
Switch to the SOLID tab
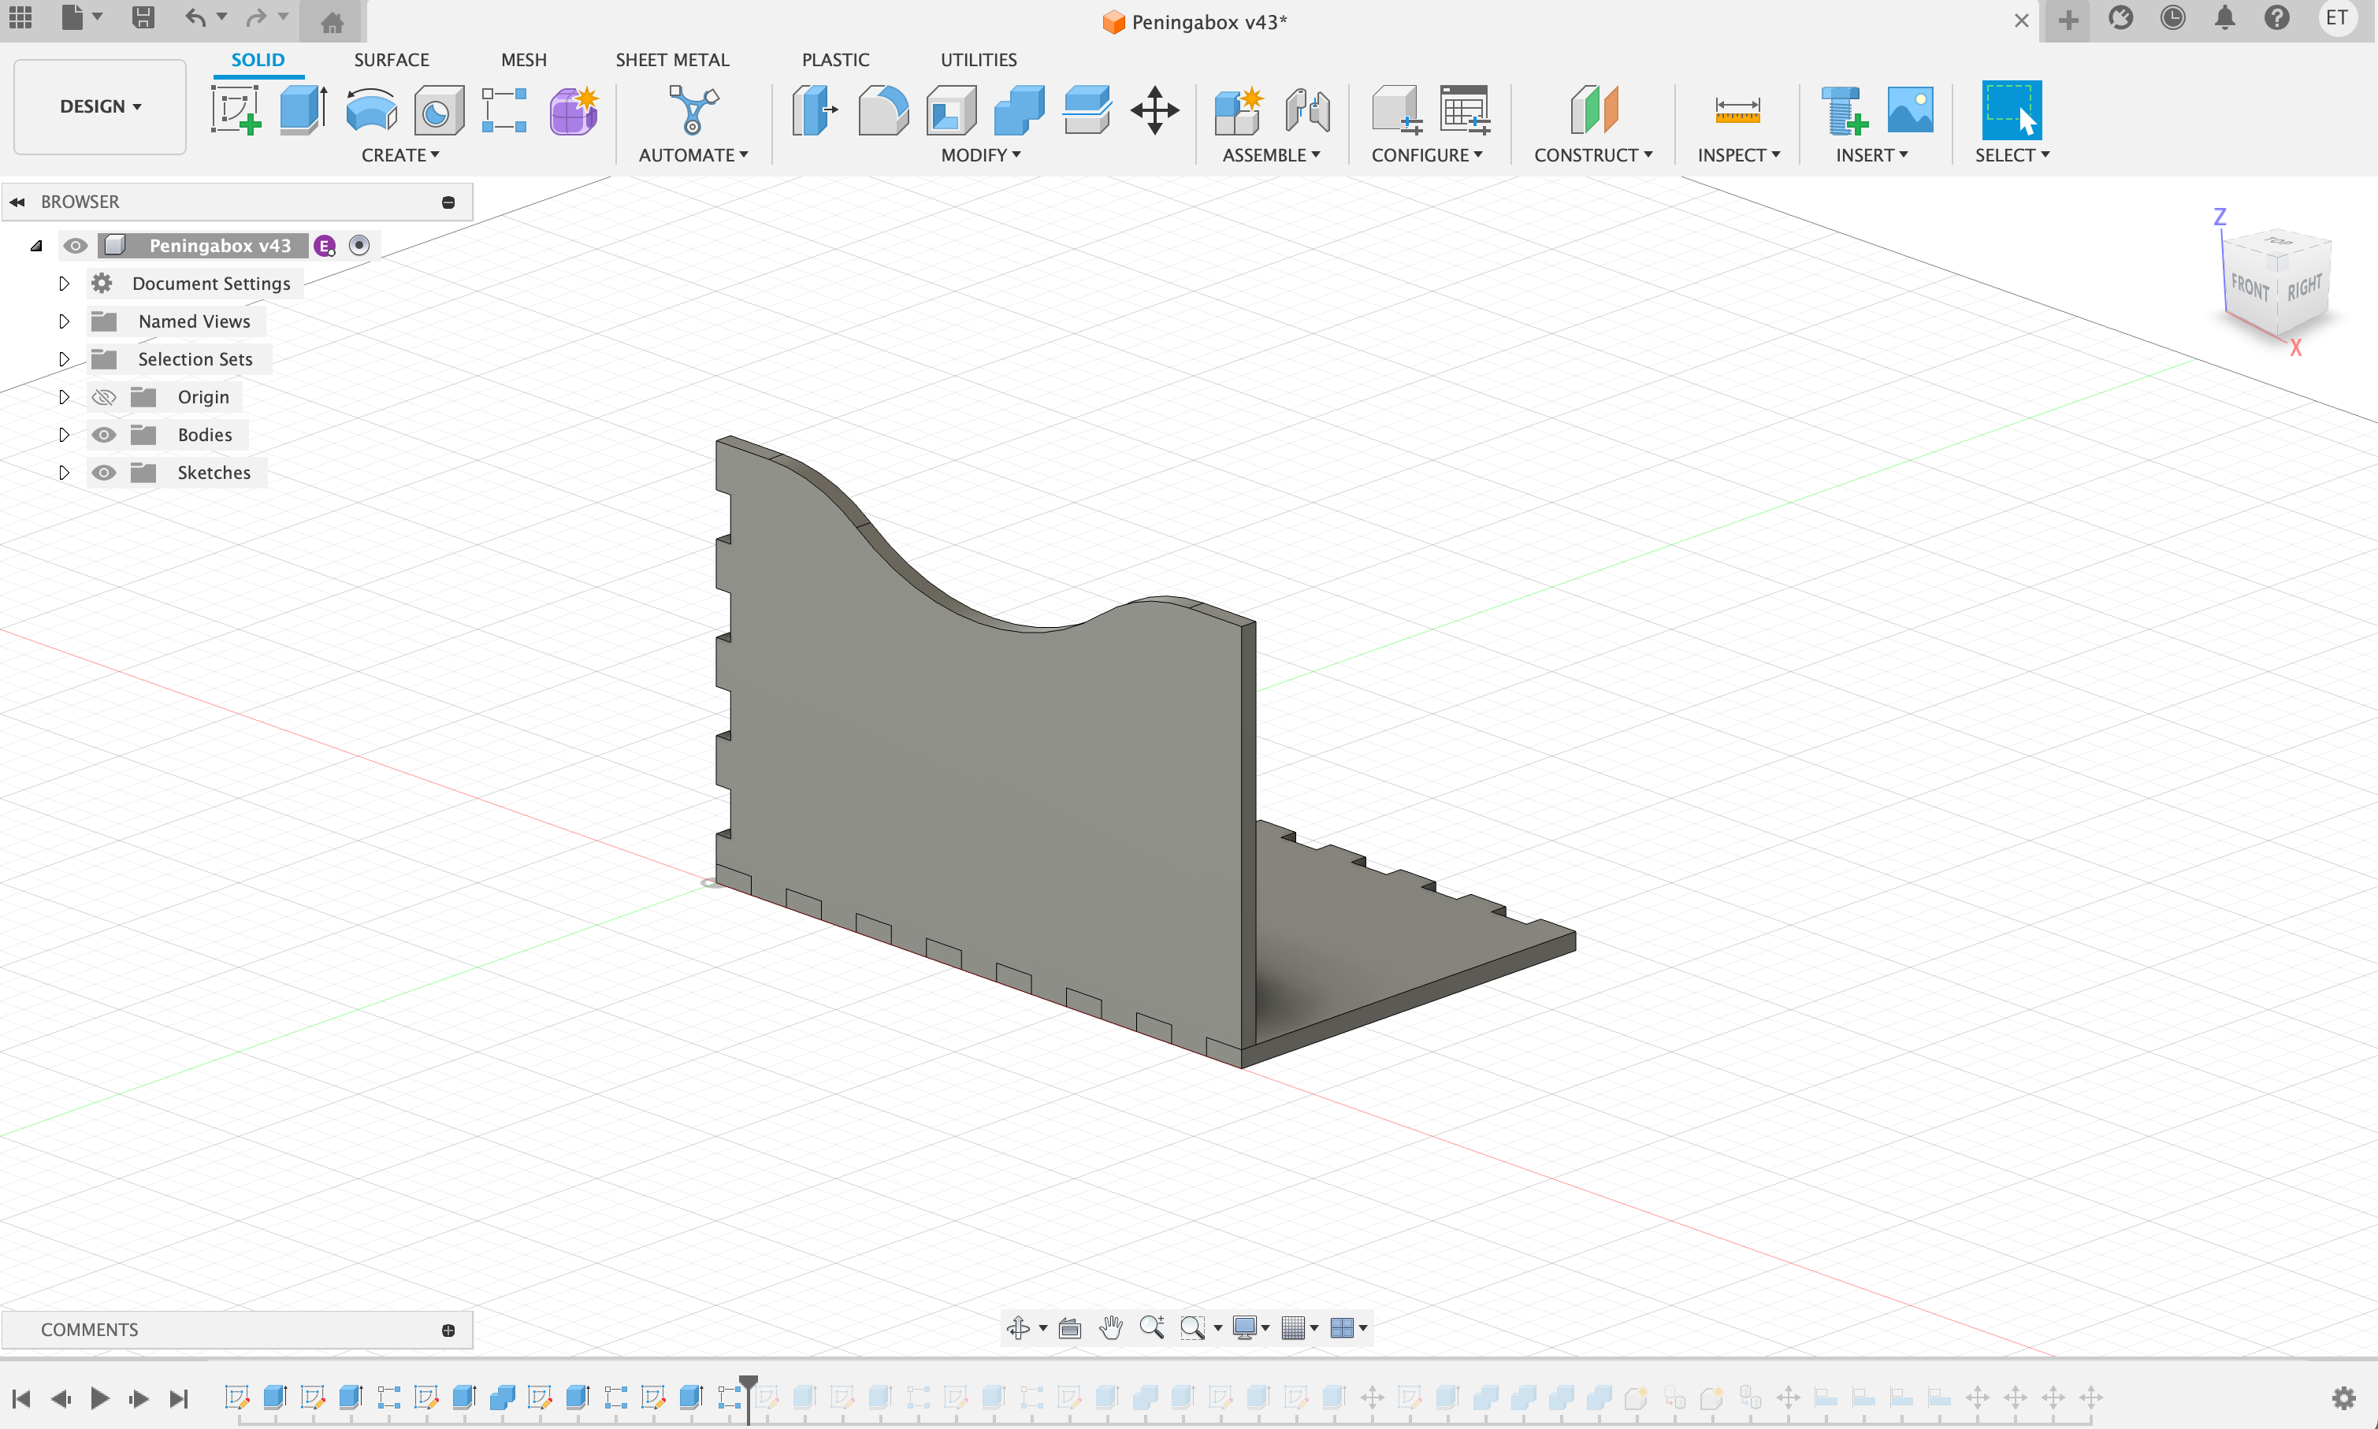point(257,60)
